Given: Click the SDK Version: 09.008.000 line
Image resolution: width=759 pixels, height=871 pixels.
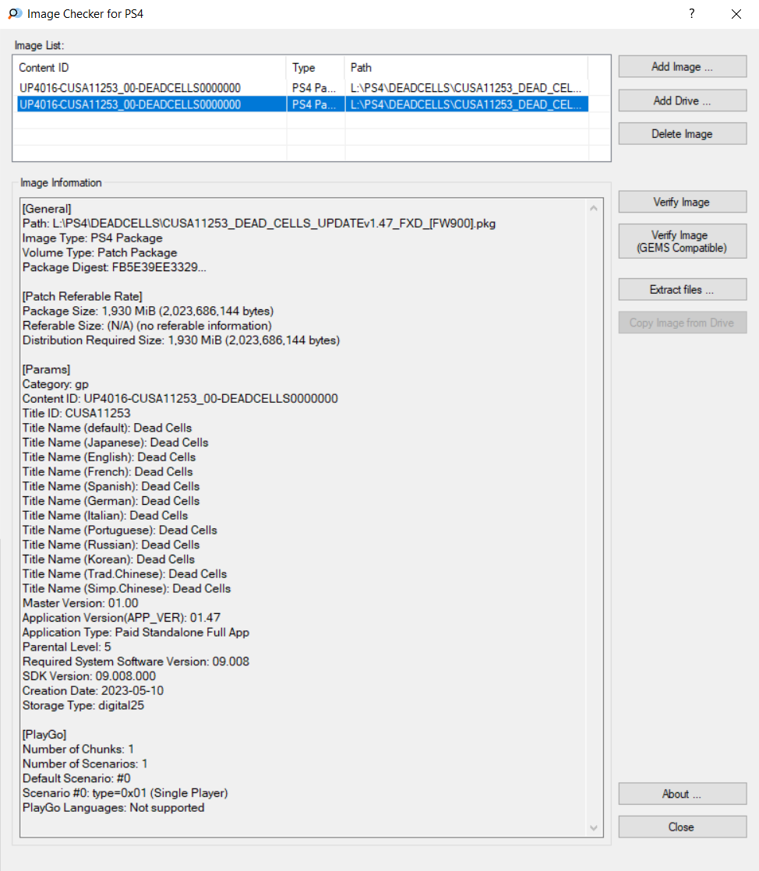Looking at the screenshot, I should tap(89, 676).
